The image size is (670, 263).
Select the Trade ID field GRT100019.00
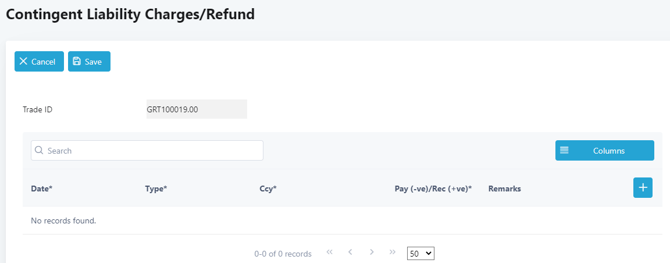point(197,109)
